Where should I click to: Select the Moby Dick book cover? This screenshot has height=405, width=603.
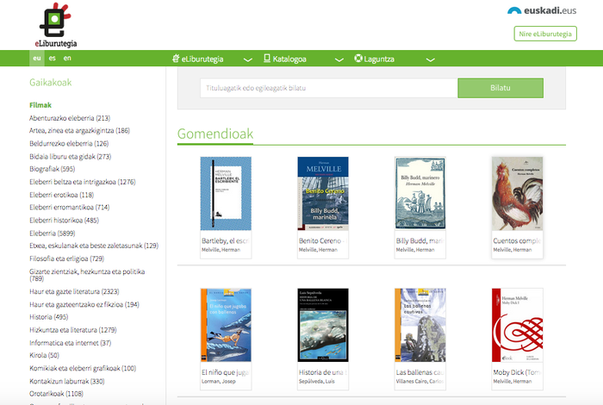click(x=517, y=323)
